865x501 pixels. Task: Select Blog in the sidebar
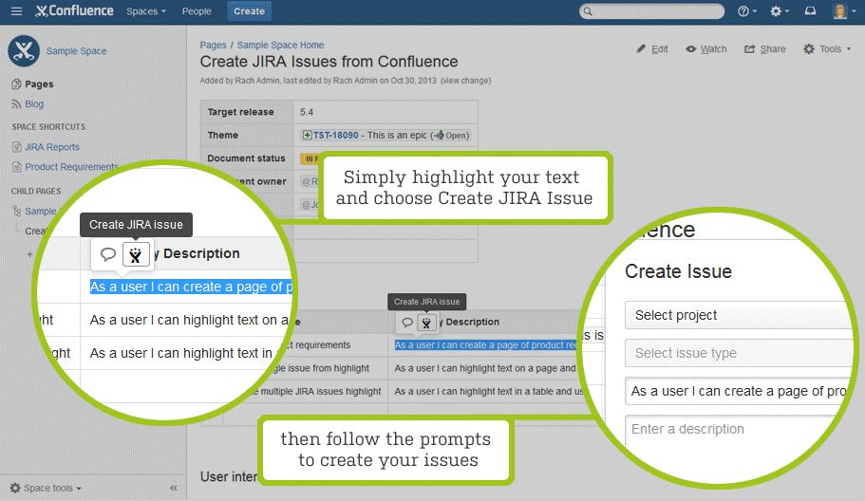pos(33,103)
